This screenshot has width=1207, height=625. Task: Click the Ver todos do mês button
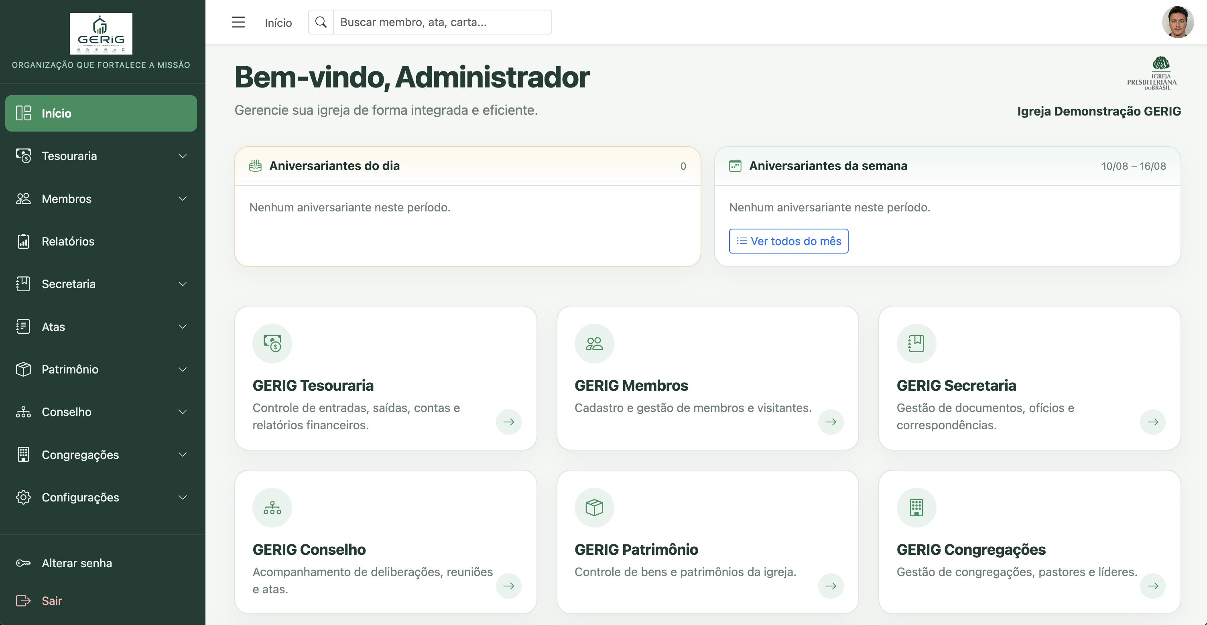(788, 241)
